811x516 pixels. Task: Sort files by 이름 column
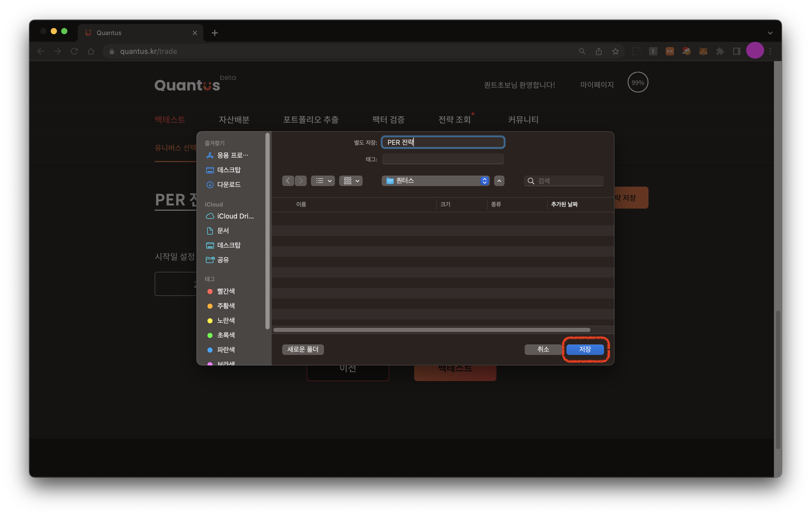(301, 204)
